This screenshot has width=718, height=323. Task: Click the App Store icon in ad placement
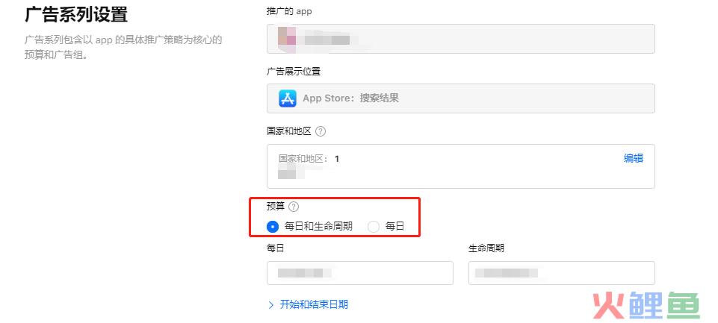click(288, 98)
